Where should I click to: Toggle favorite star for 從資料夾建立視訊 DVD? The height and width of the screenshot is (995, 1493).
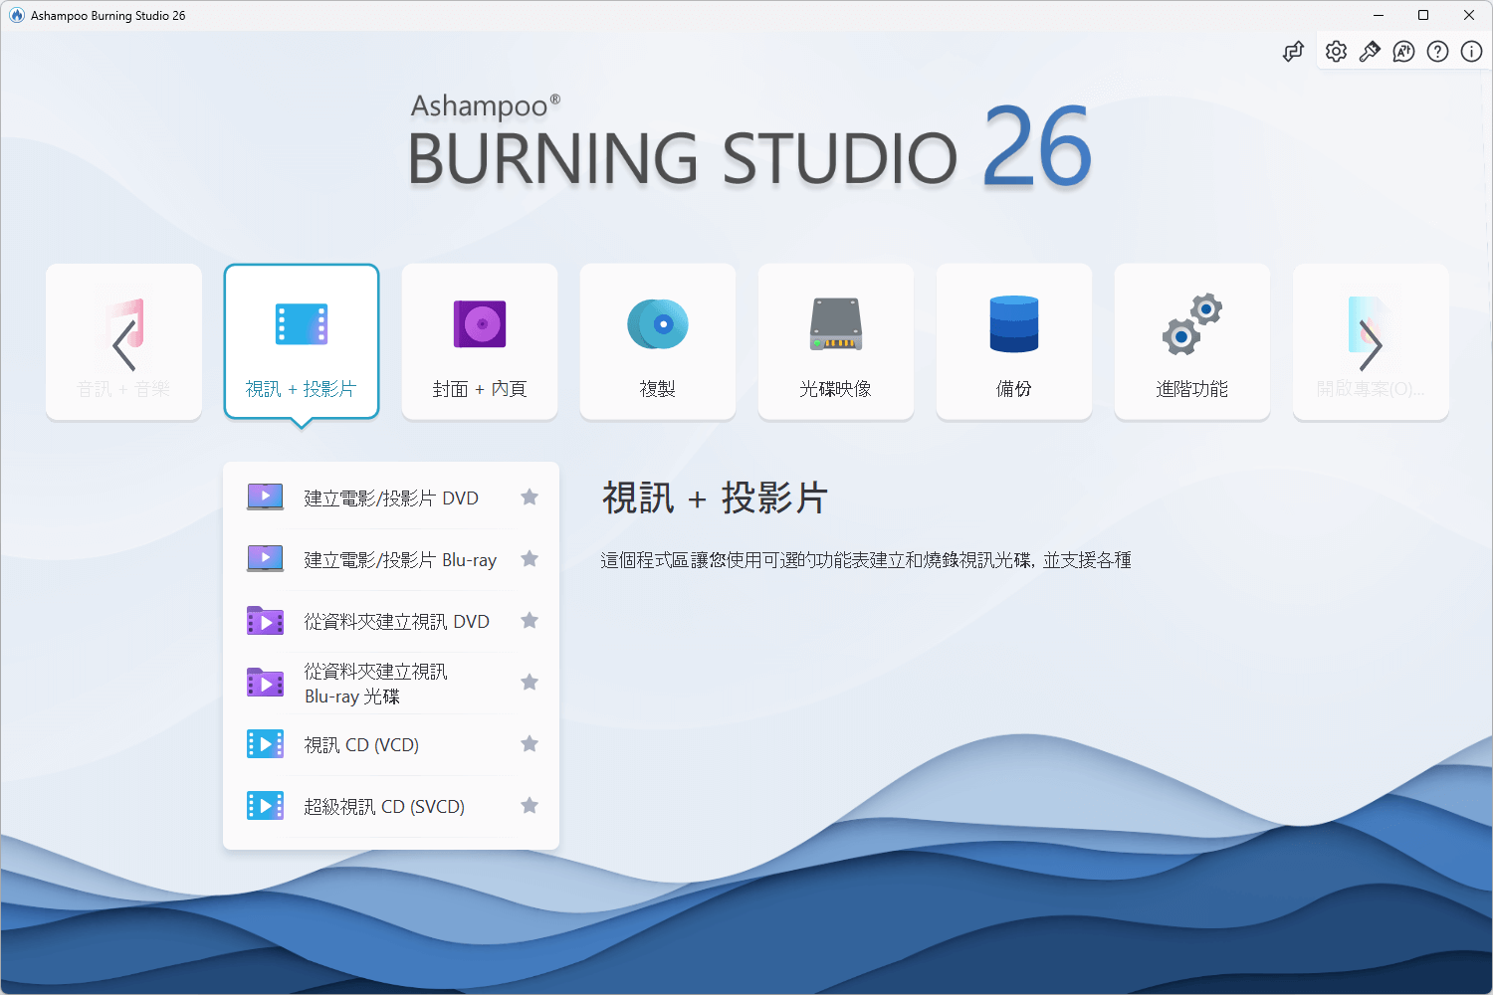(x=530, y=620)
